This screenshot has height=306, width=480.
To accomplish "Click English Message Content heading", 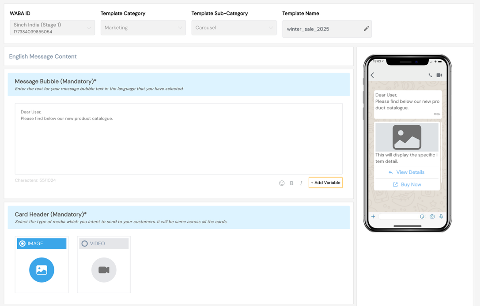I will [x=43, y=56].
